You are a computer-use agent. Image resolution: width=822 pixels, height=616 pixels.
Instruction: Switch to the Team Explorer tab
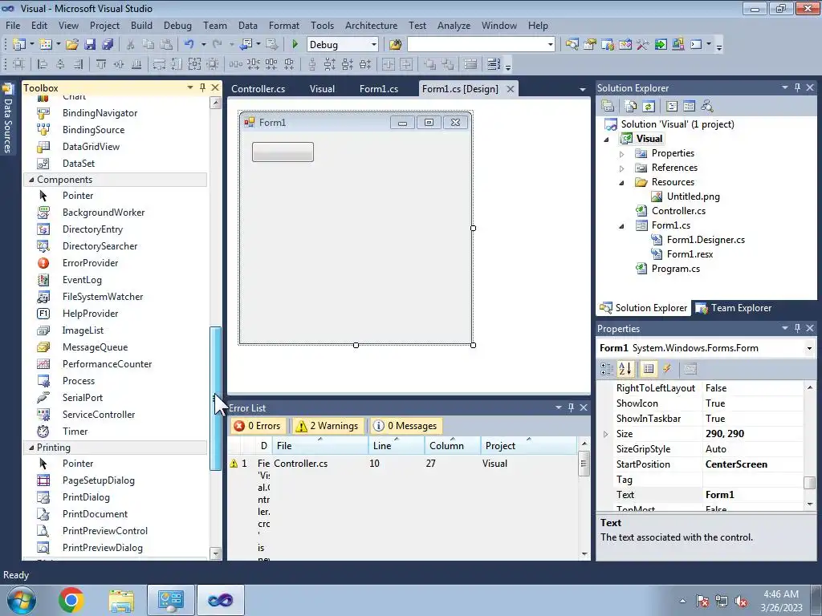pyautogui.click(x=734, y=308)
